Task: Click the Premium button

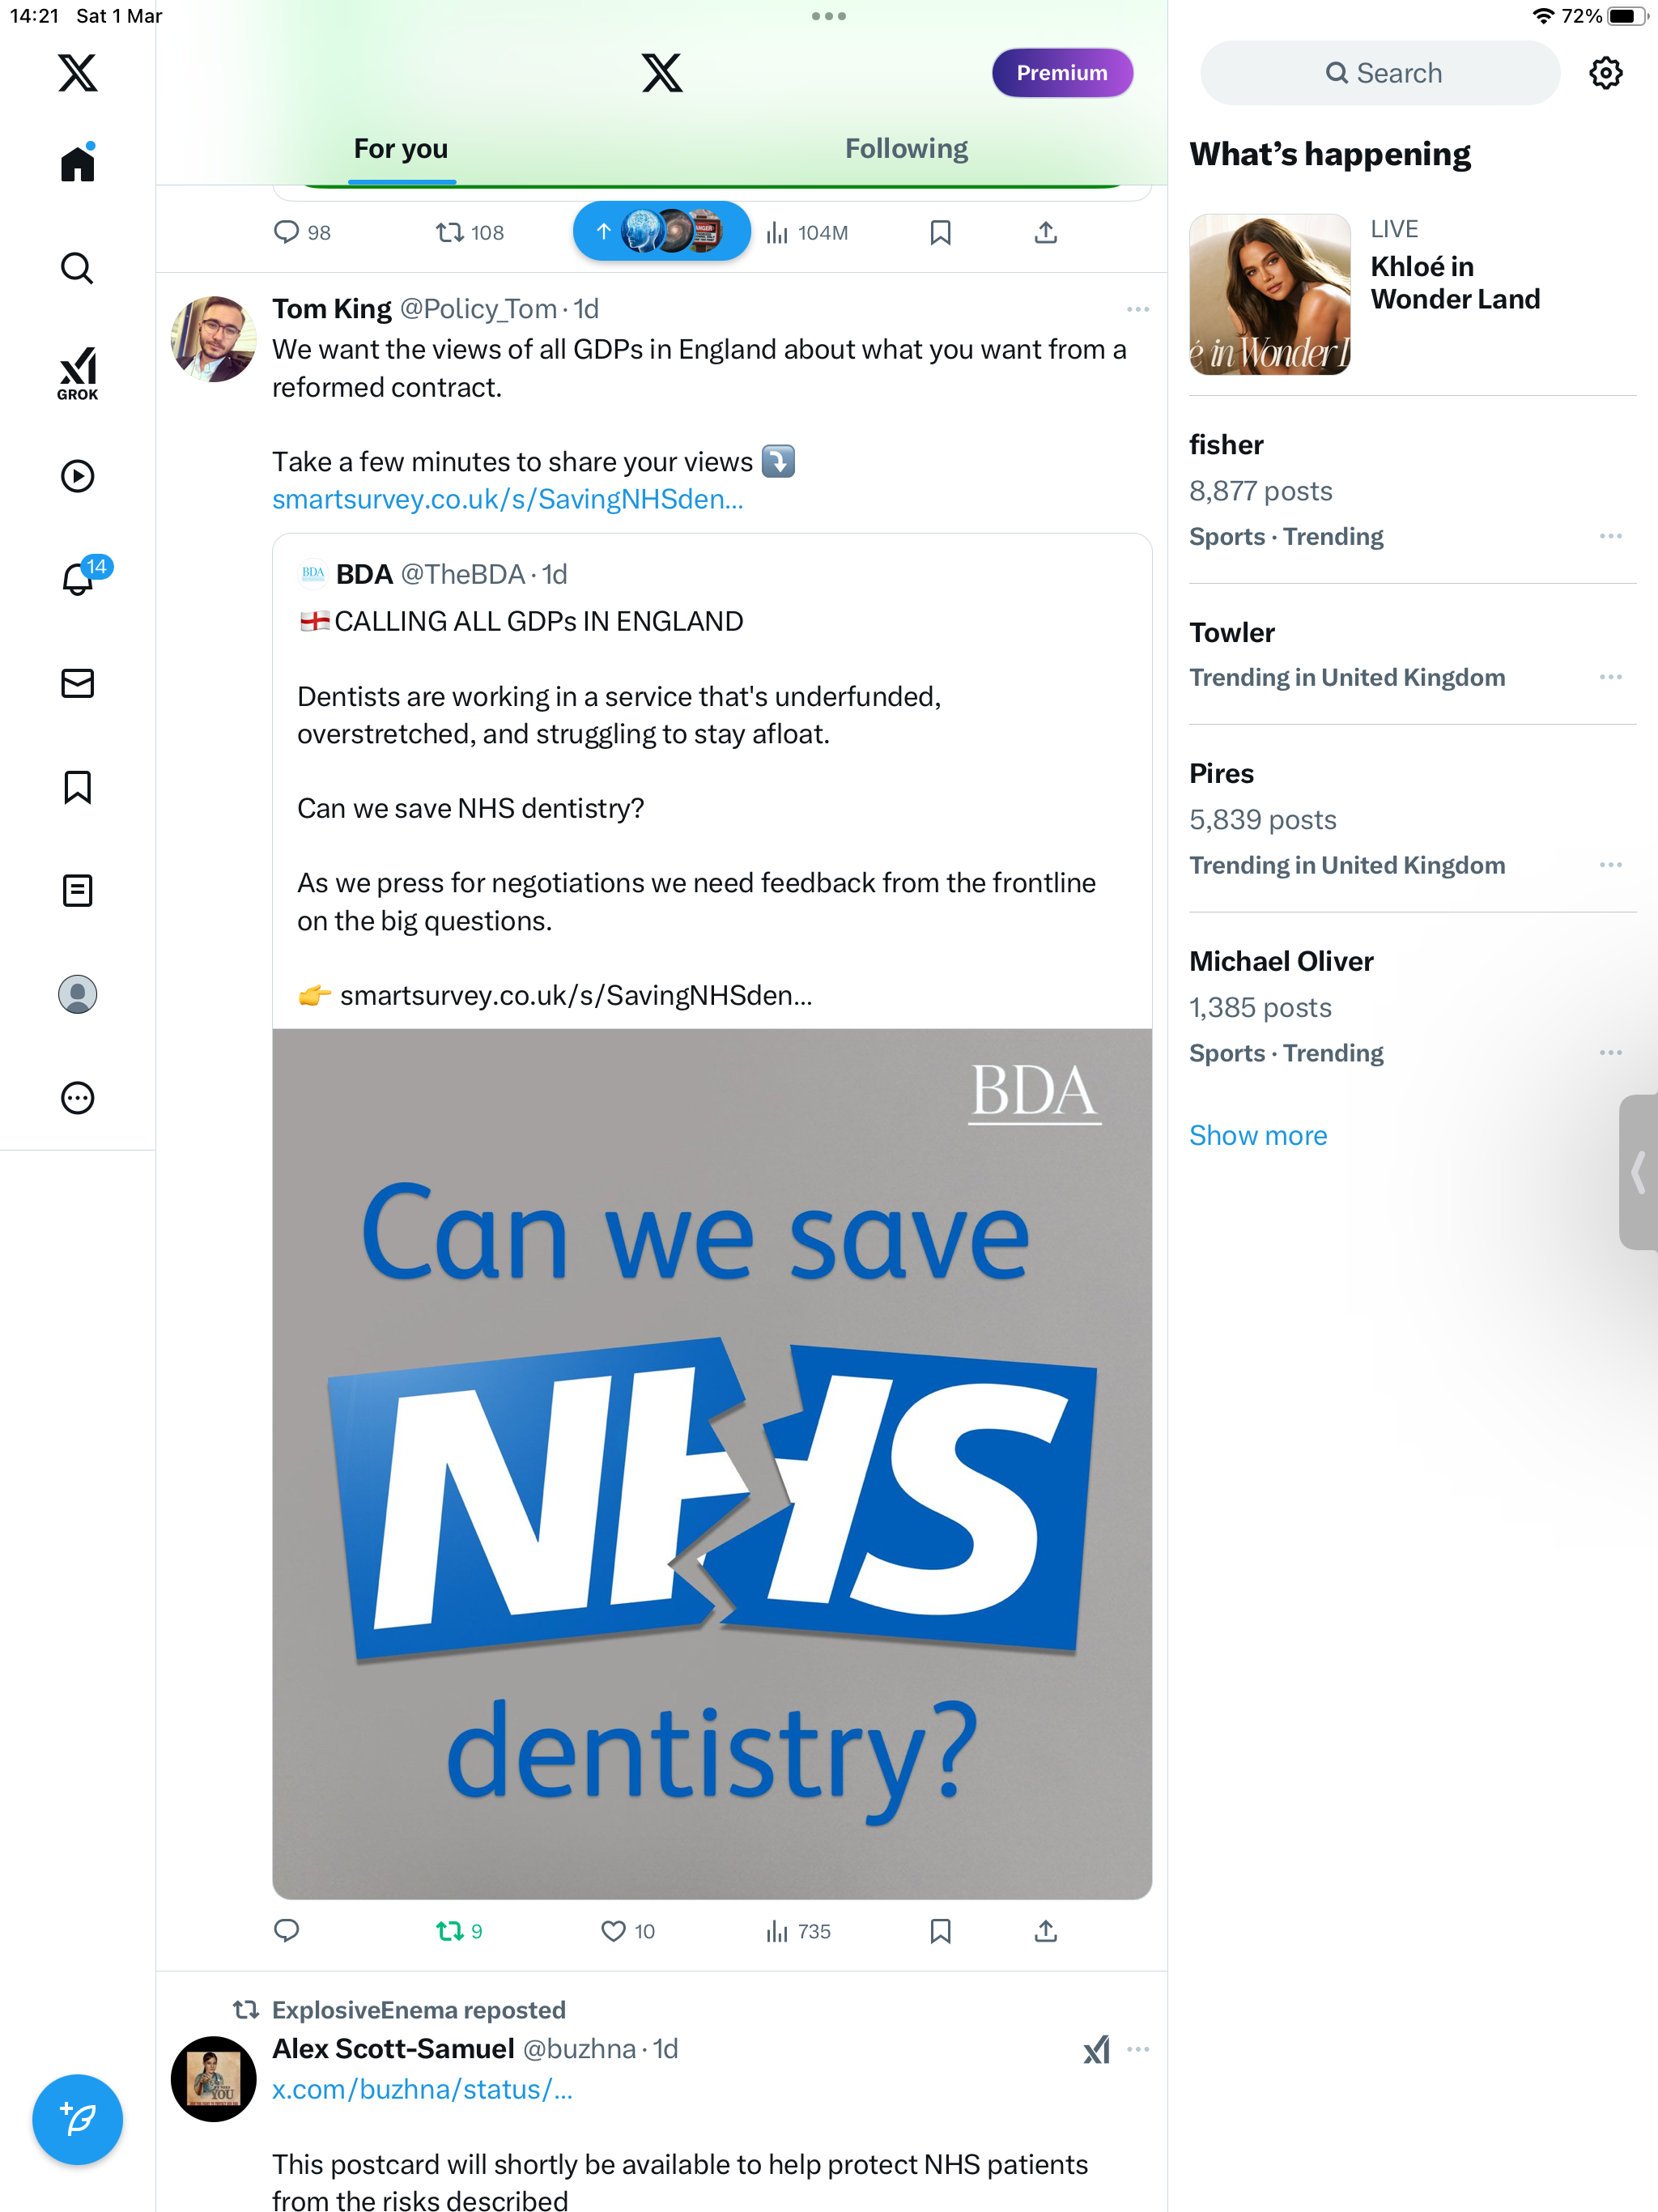Action: tap(1062, 73)
